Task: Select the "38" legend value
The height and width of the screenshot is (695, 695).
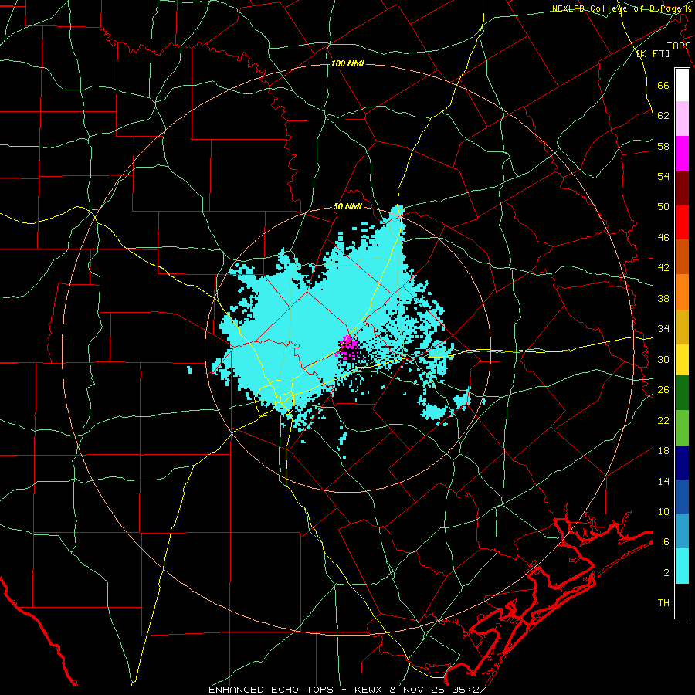Action: tap(663, 298)
